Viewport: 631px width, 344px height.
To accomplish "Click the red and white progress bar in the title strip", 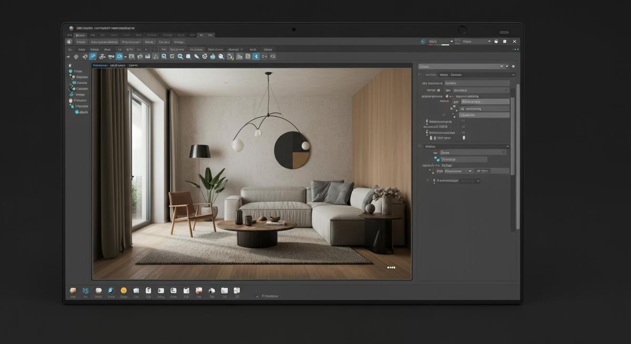I will pos(439,45).
